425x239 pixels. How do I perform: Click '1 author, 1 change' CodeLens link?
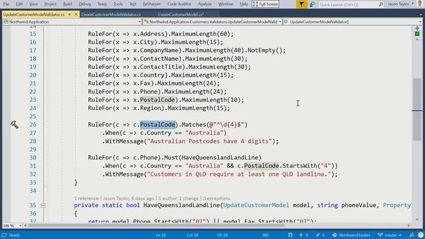pos(179,199)
